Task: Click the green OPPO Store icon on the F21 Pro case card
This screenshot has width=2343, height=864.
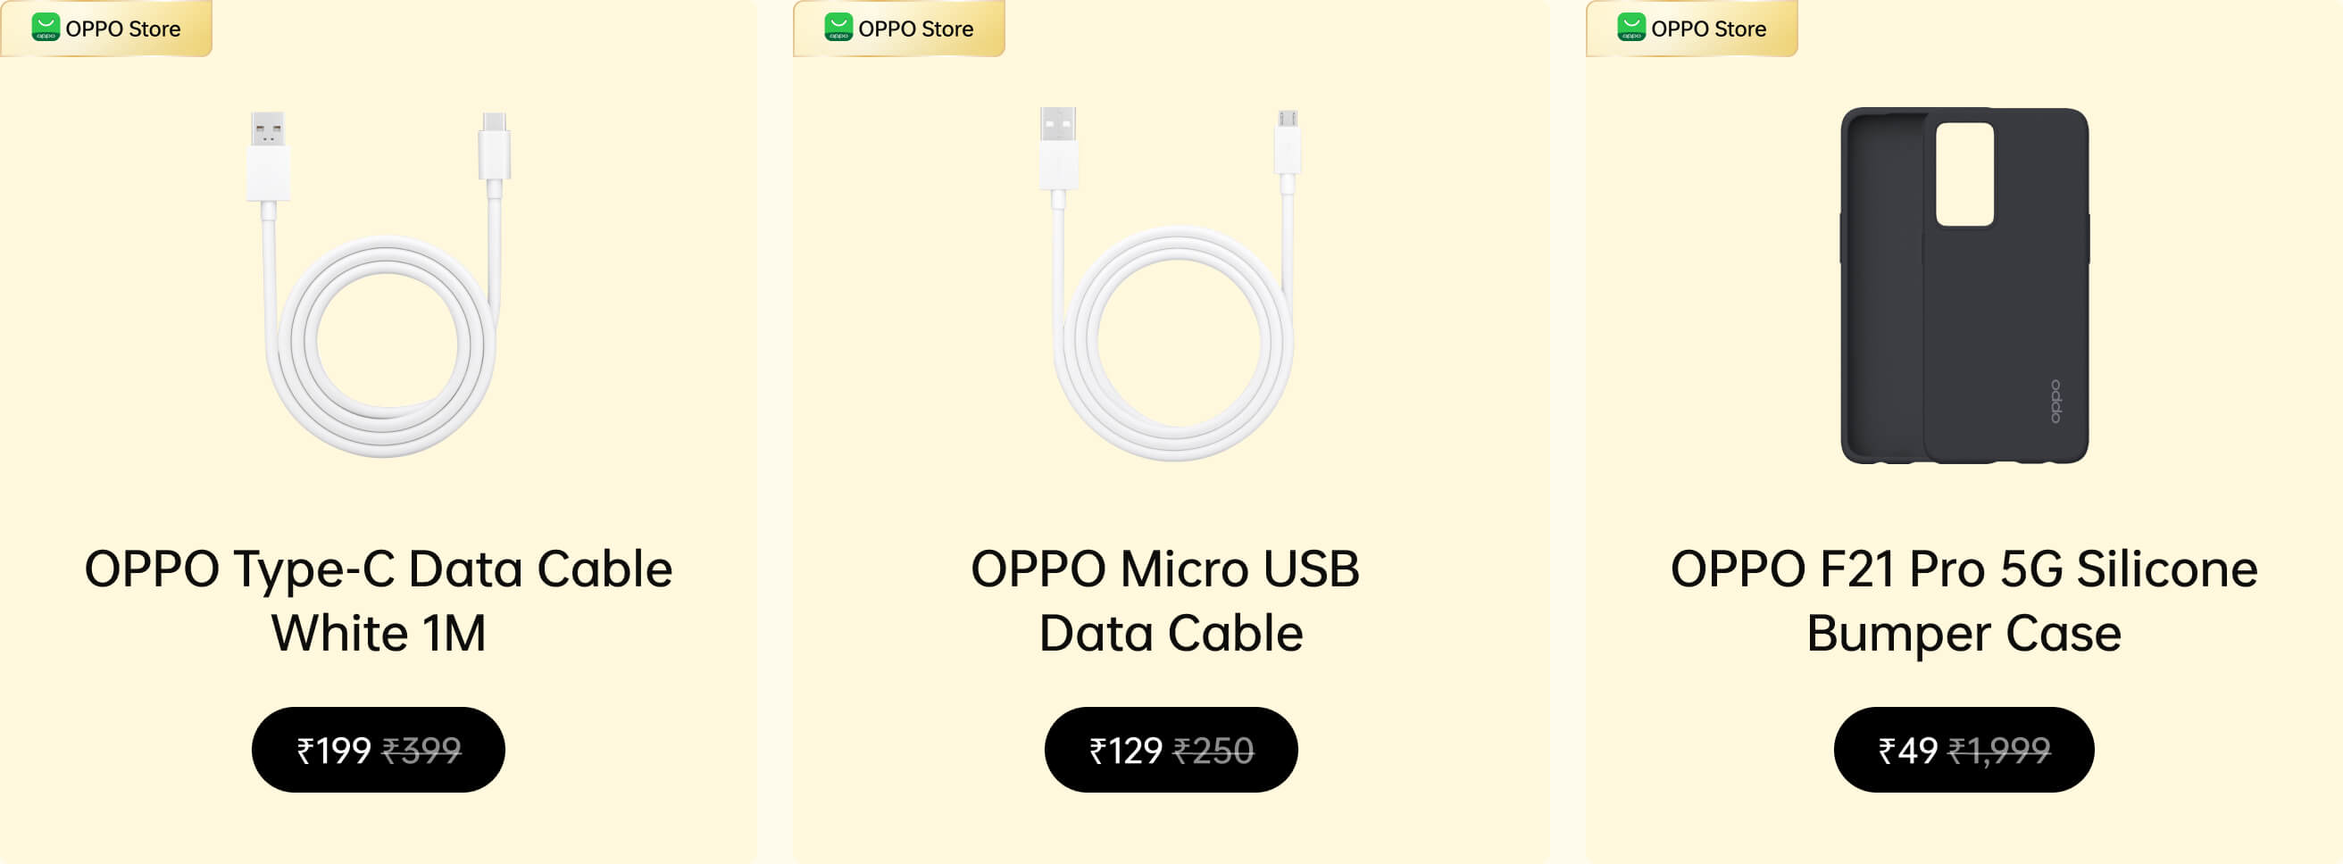Action: click(1630, 28)
